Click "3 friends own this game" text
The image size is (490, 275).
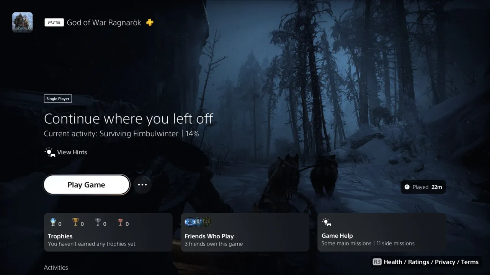214,244
